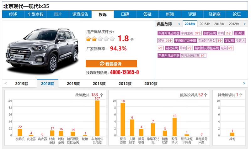Click the 人员技术 bar showing 9
Viewport: 251px width, 149px height.
[x=132, y=128]
